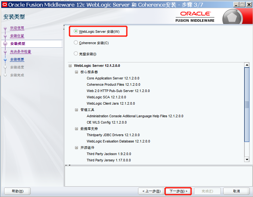Select Web 2.0 HTTP Pub-Sub Server row

[118, 91]
